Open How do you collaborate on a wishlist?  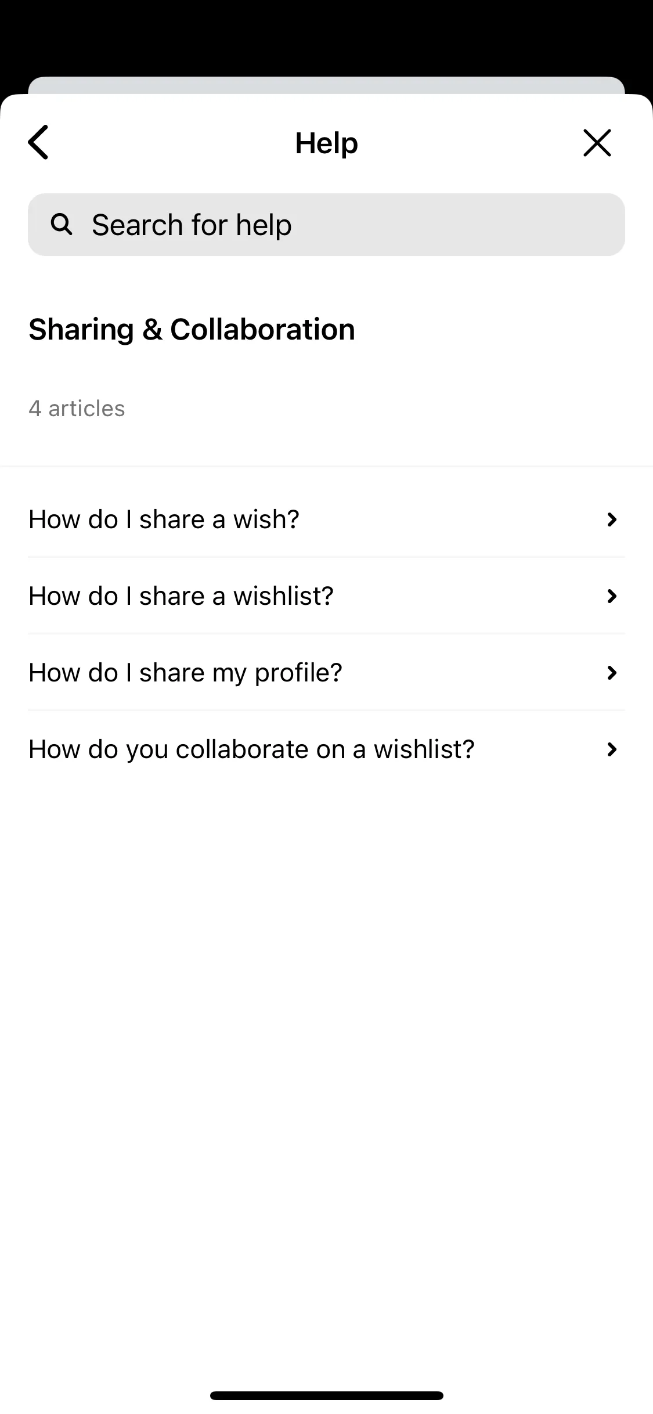coord(326,749)
